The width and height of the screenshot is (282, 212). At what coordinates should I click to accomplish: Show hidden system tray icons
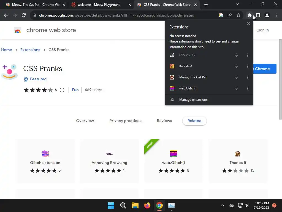point(223,205)
